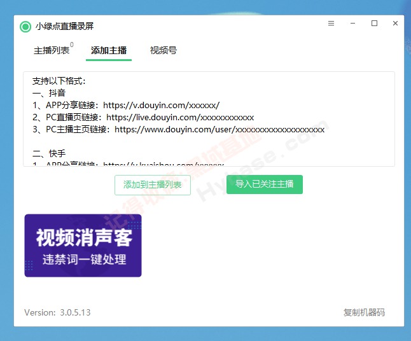Image resolution: width=411 pixels, height=341 pixels.
Task: Click 导入已关注主播 button
Action: (x=265, y=184)
